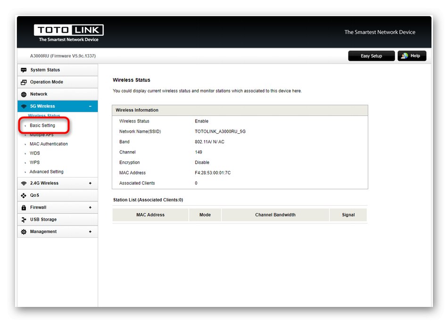448x322 pixels.
Task: Open Multiple APs settings
Action: (x=41, y=135)
